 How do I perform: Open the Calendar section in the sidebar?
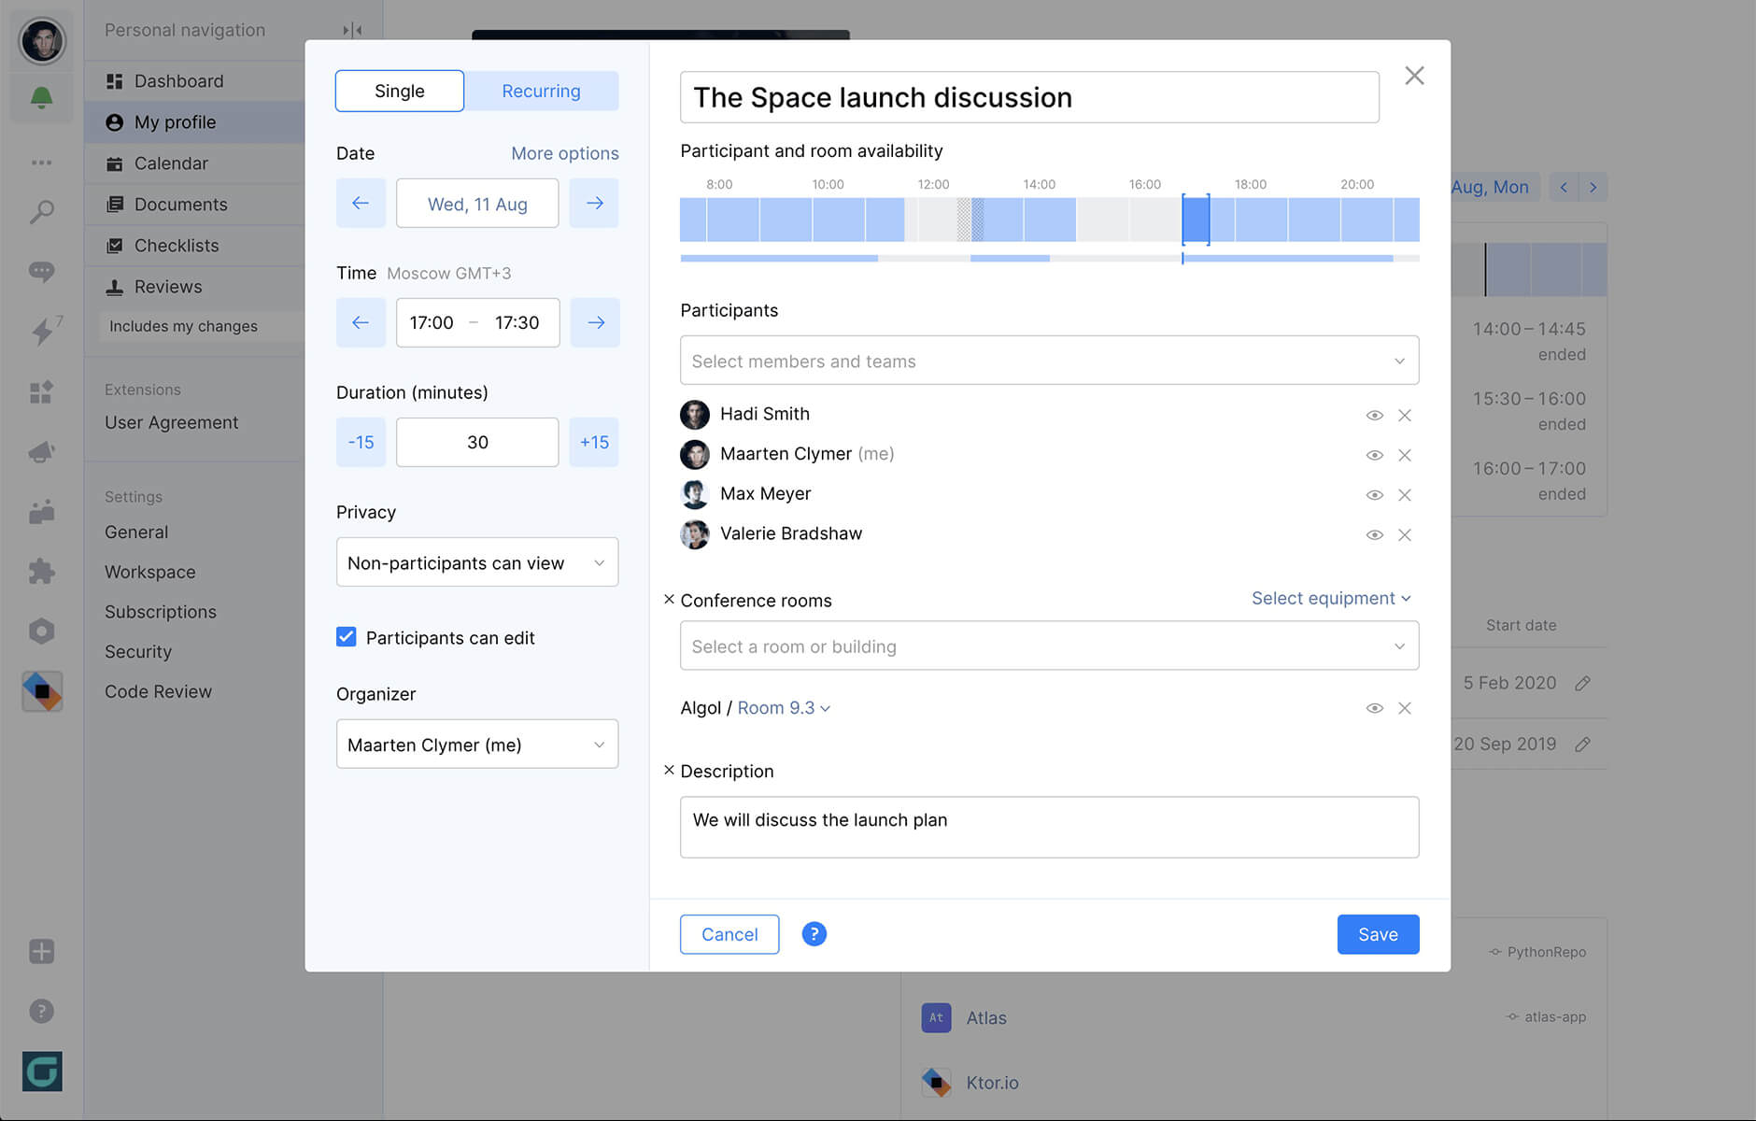click(x=171, y=163)
